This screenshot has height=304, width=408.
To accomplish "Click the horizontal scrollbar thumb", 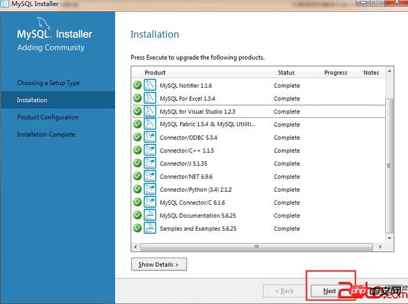I will tap(257, 247).
